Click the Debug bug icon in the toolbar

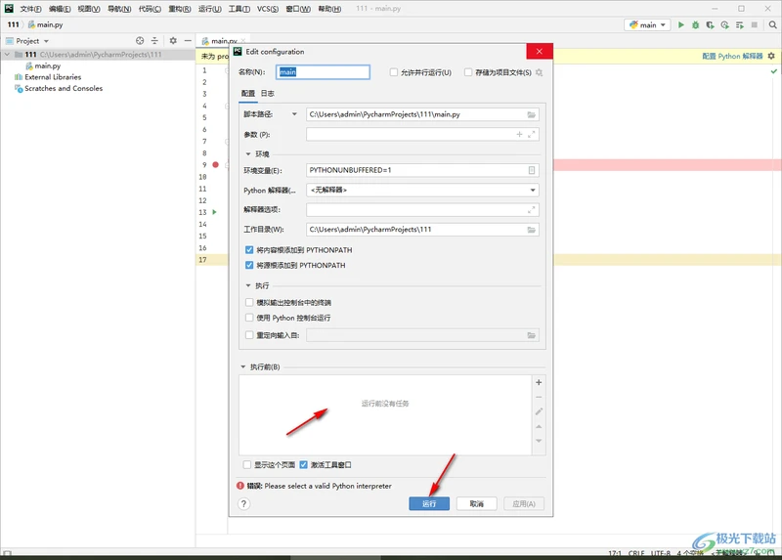point(695,25)
